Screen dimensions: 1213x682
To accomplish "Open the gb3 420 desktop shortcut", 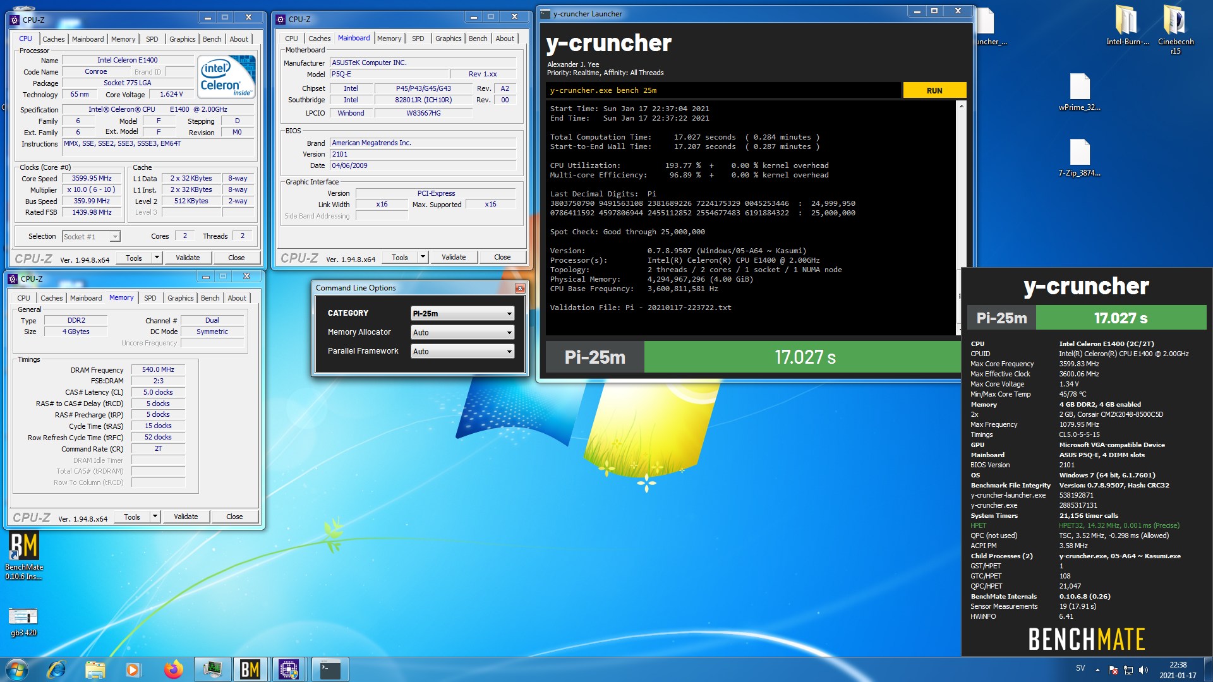I will click(23, 621).
